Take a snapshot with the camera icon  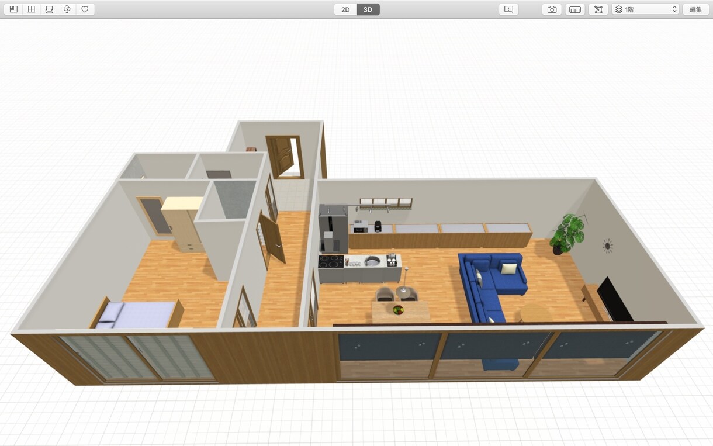552,9
